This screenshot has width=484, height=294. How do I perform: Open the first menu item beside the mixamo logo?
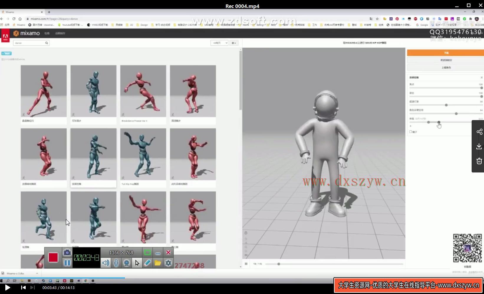tap(47, 33)
